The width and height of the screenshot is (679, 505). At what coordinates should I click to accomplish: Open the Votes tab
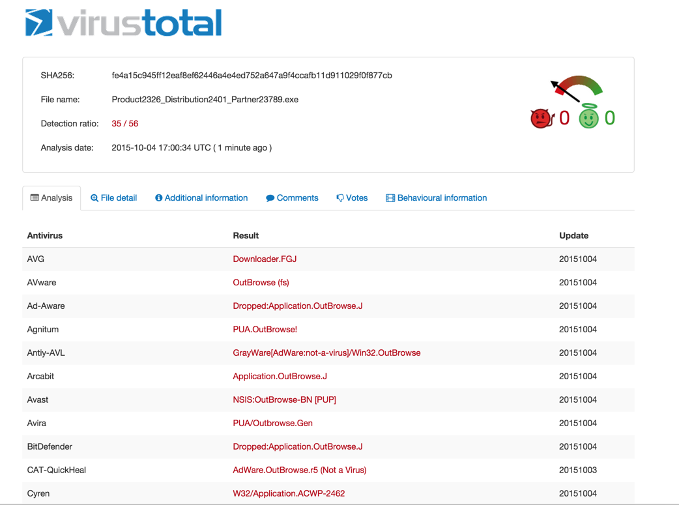click(352, 198)
